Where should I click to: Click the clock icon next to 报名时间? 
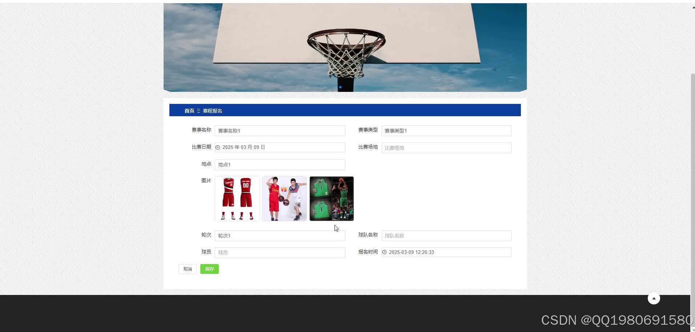coord(385,252)
